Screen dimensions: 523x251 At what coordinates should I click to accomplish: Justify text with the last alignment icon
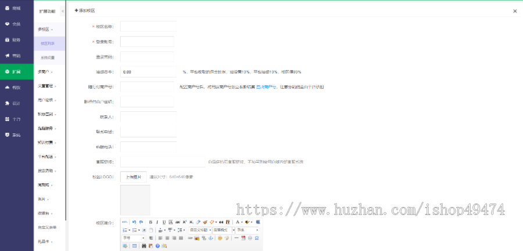click(181, 238)
